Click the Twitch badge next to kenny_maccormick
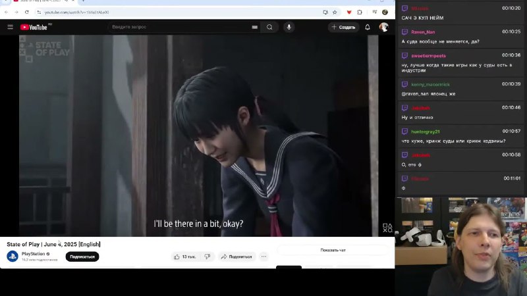 click(x=404, y=84)
